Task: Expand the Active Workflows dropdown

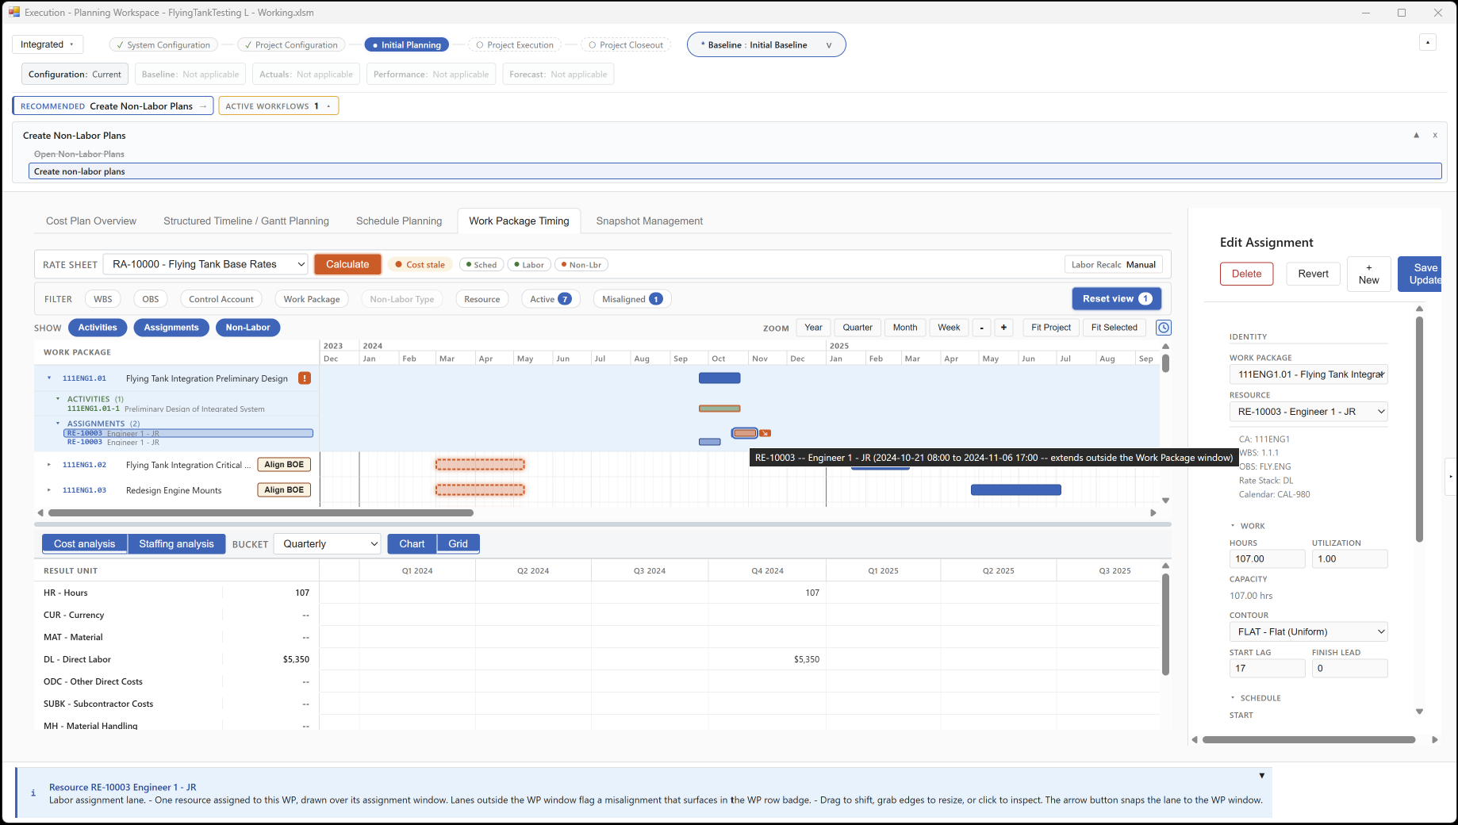Action: pyautogui.click(x=278, y=106)
